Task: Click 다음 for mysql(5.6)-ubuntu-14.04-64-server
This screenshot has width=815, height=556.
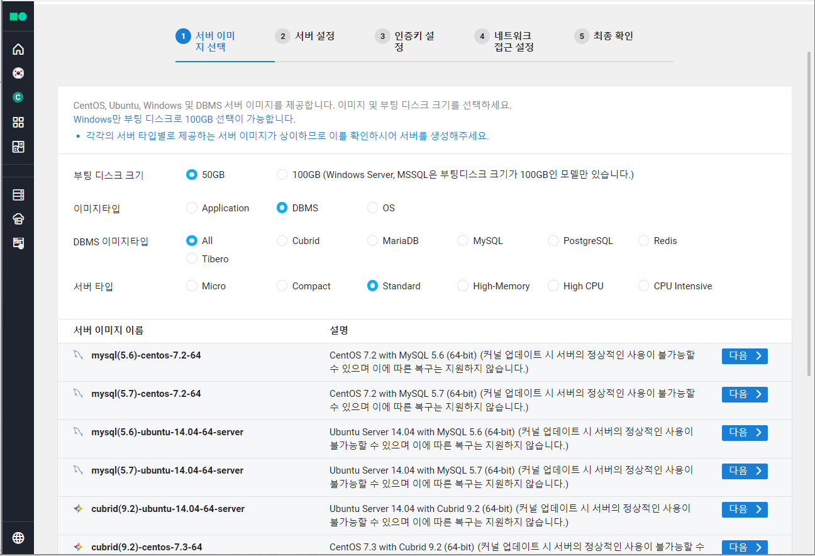Action: (x=745, y=433)
